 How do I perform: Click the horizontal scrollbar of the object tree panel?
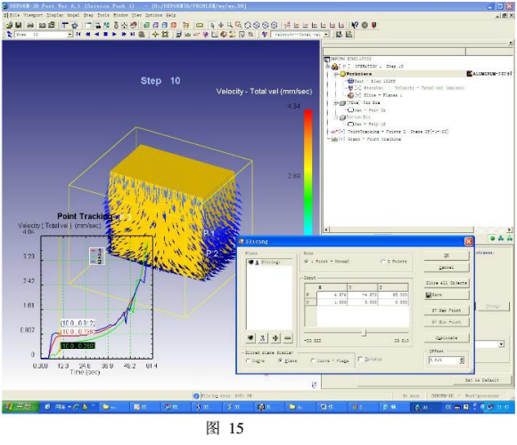[x=418, y=230]
